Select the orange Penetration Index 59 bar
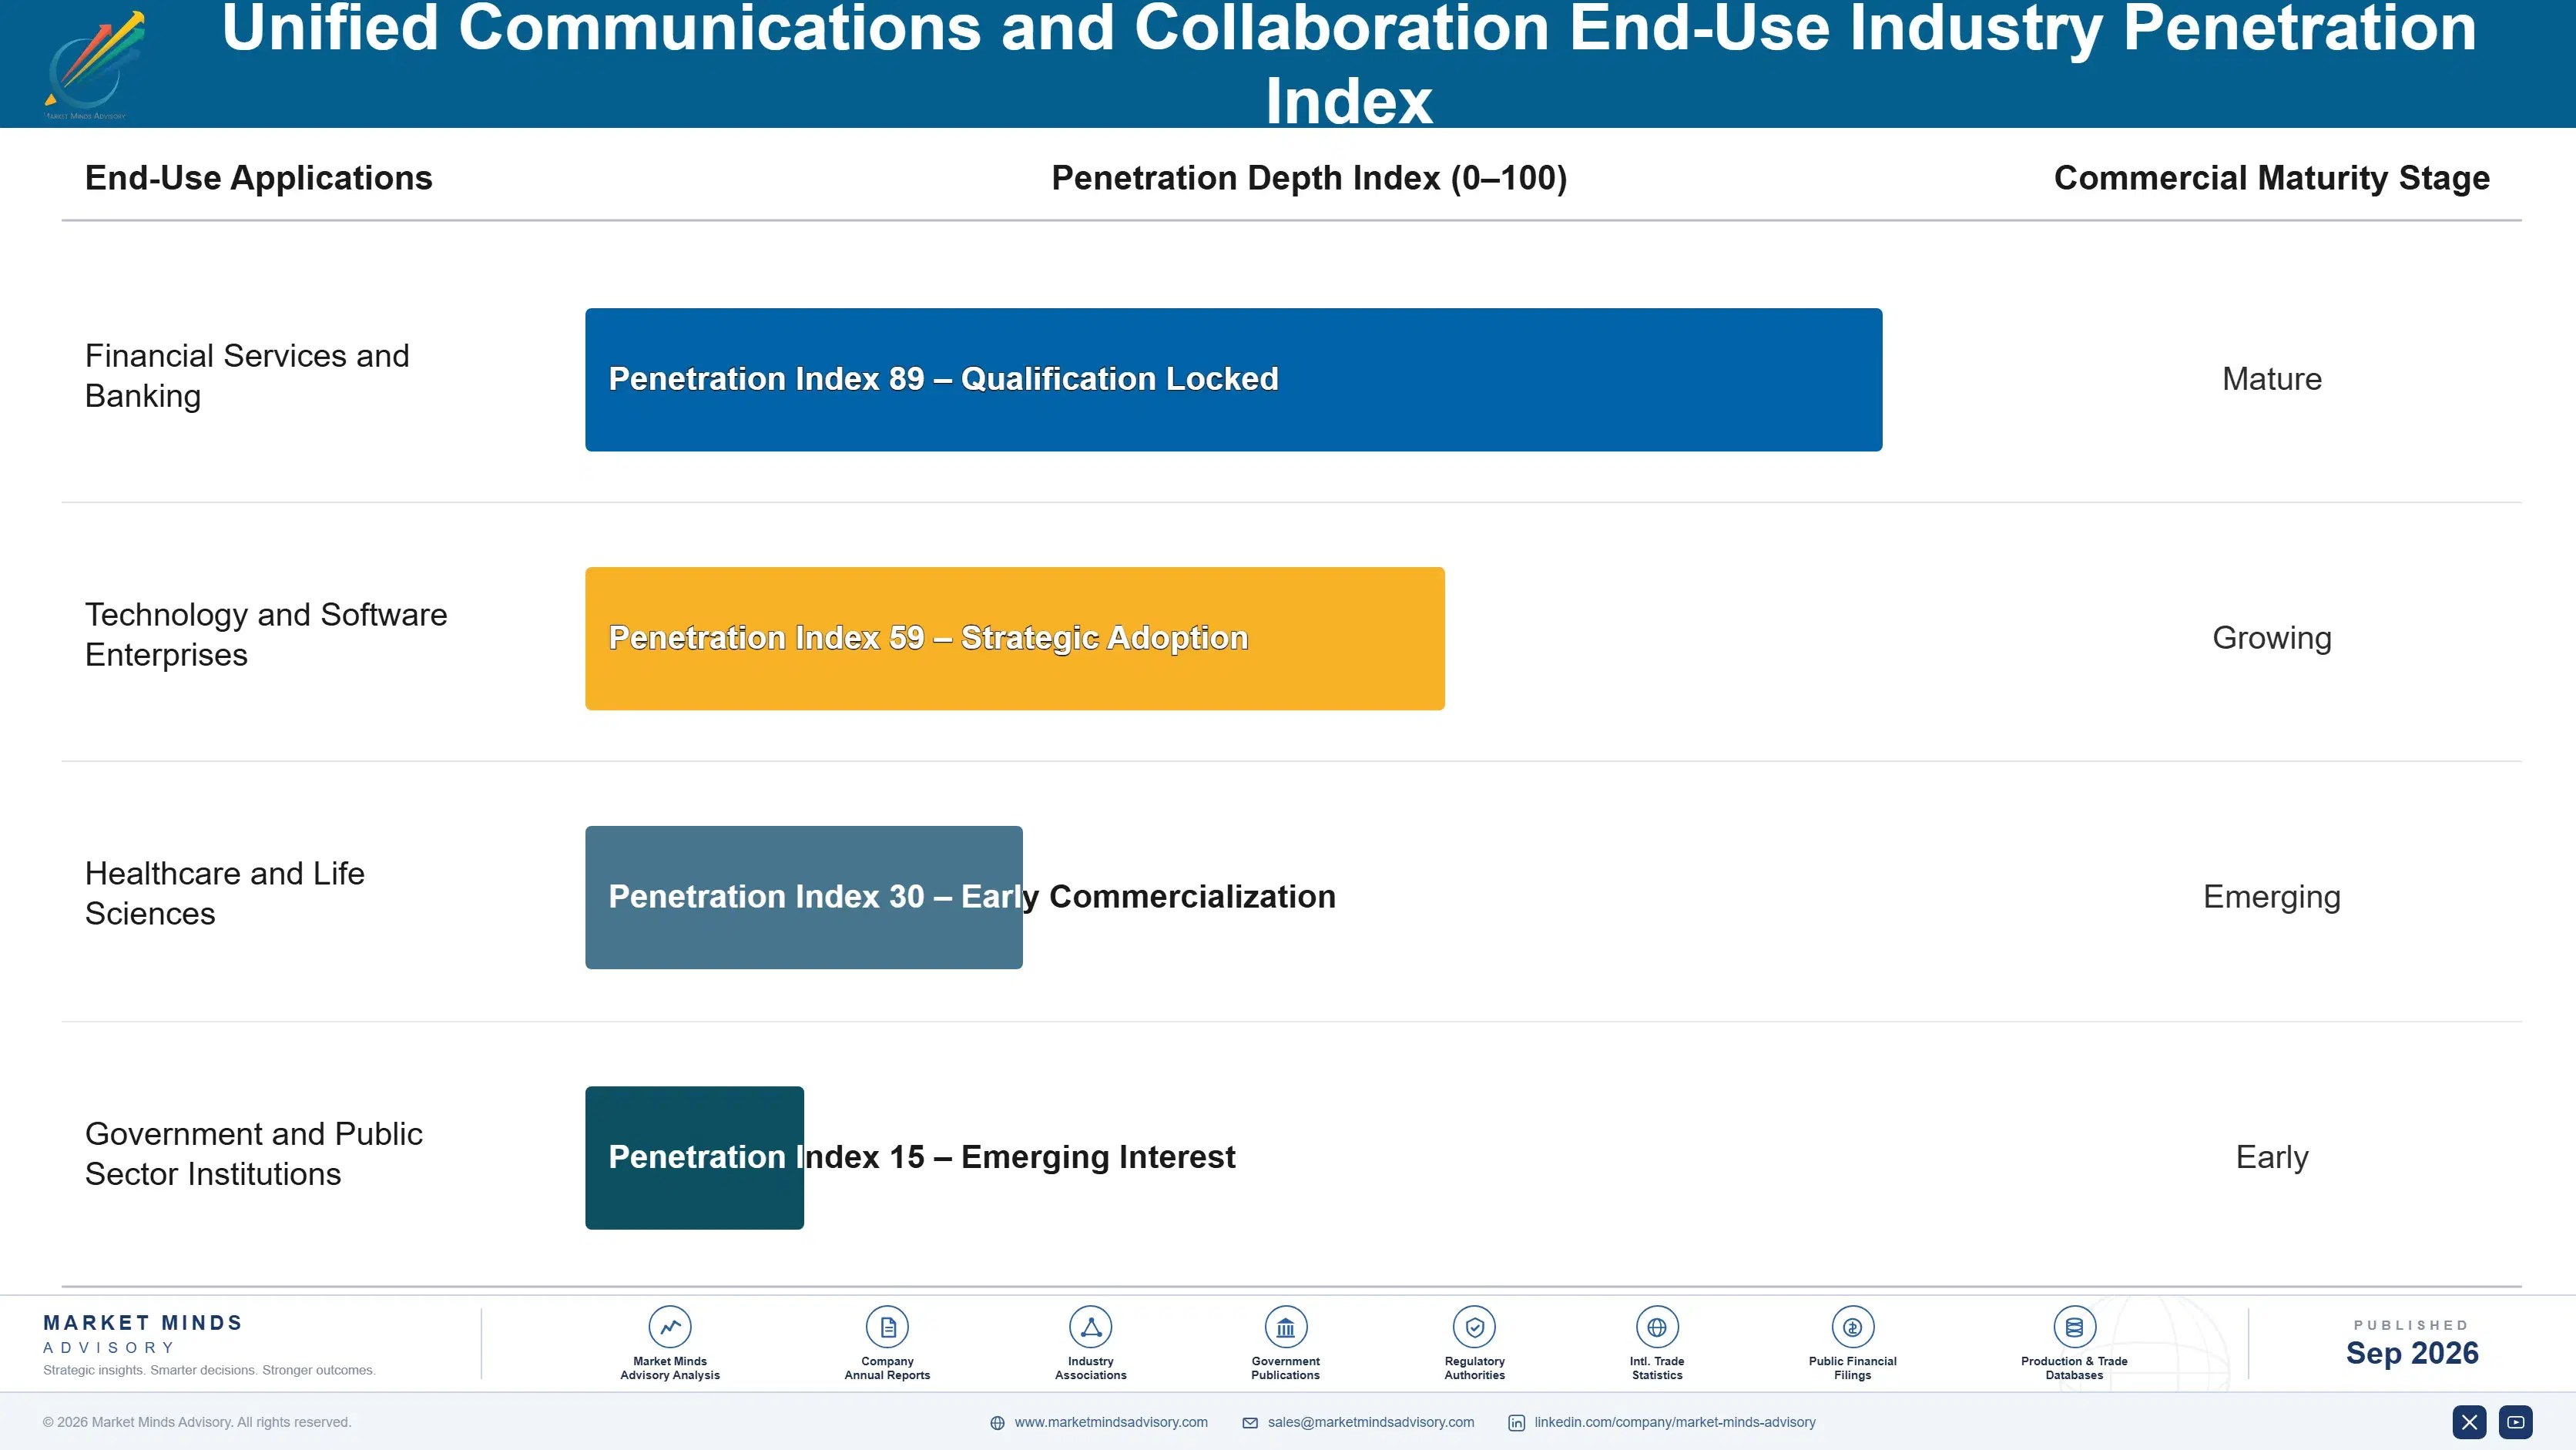This screenshot has width=2576, height=1450. [1014, 638]
